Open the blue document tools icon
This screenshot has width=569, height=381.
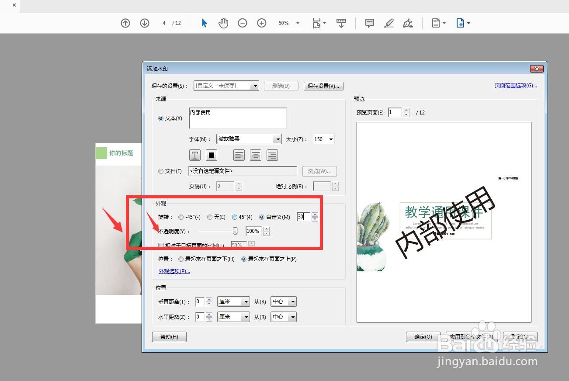(463, 23)
